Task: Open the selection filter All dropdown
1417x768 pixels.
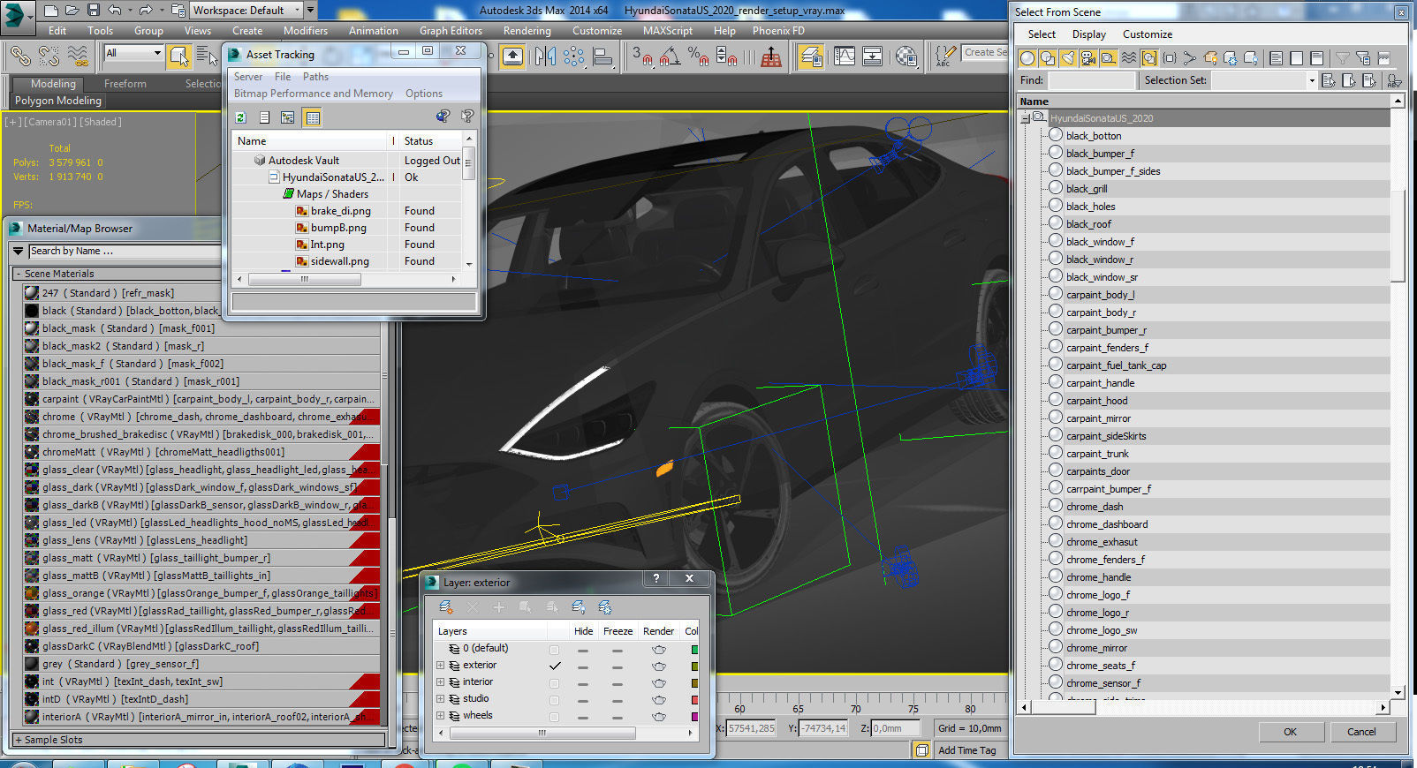Action: 133,53
